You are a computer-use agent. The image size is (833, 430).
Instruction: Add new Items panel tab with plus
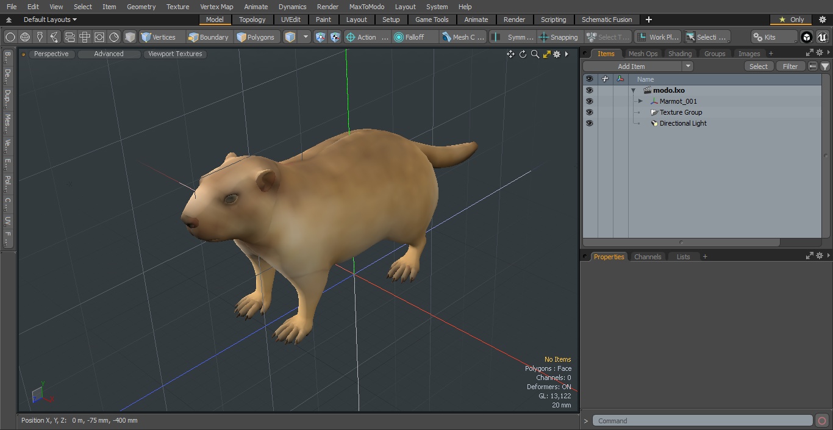(x=771, y=54)
